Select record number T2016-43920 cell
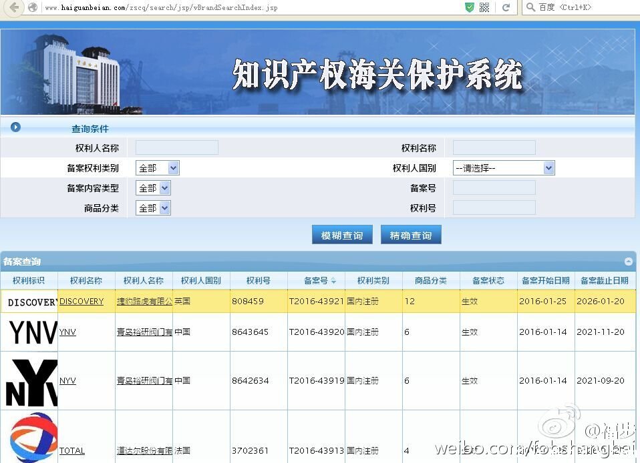The height and width of the screenshot is (463, 640). click(x=317, y=332)
